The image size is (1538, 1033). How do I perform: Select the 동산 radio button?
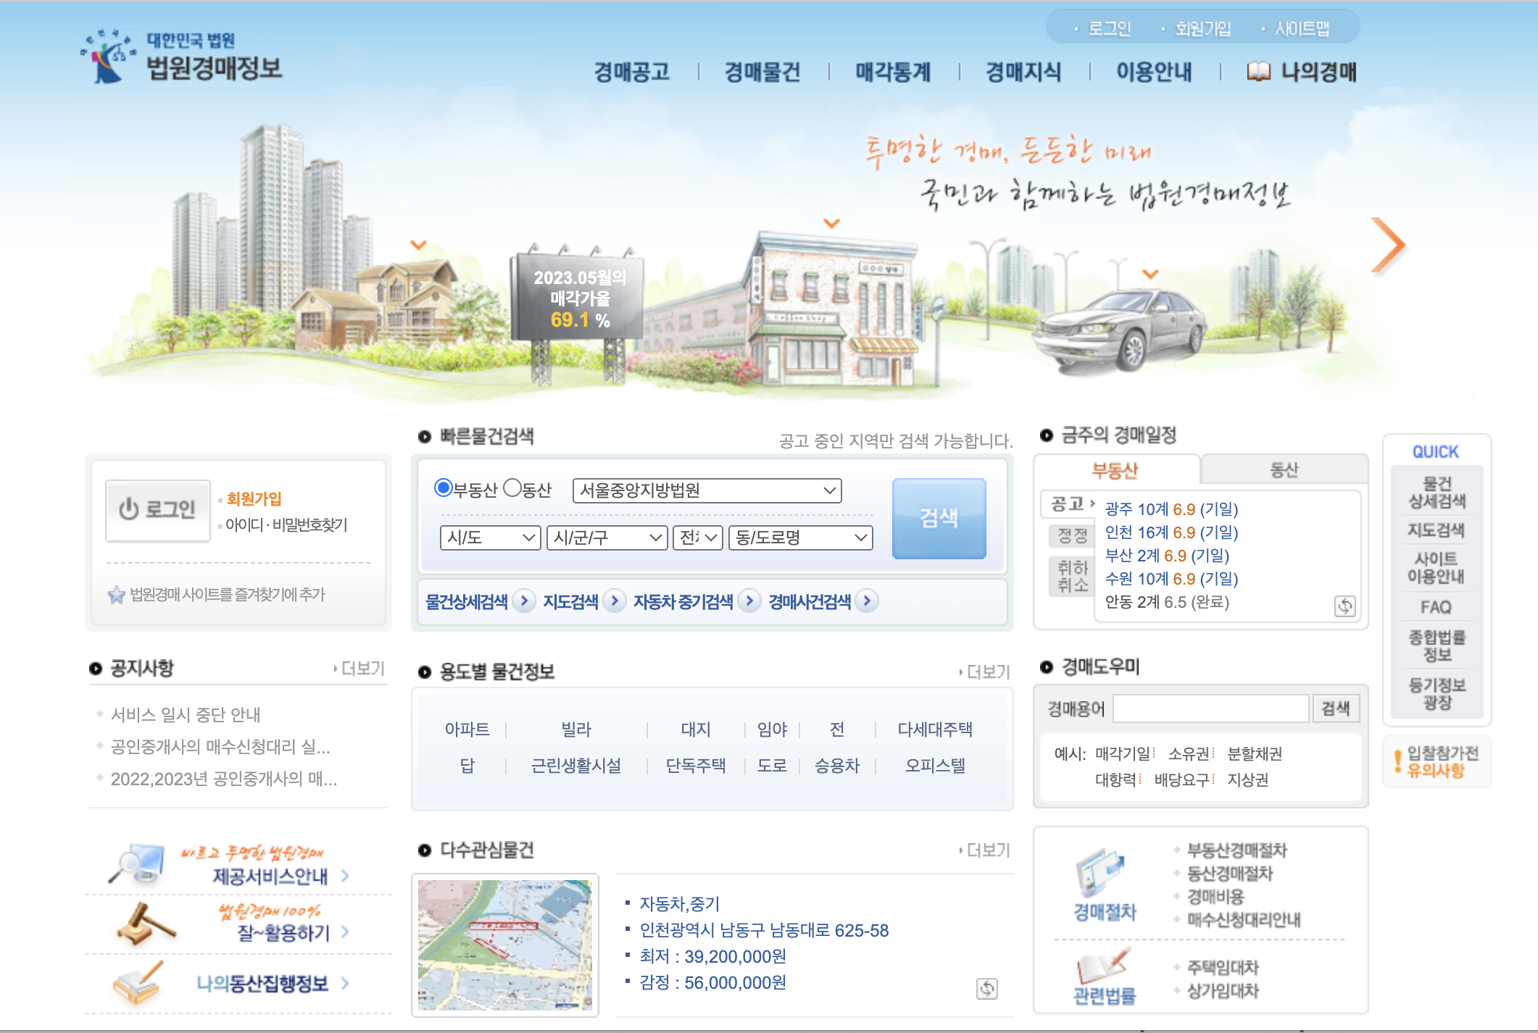click(512, 488)
